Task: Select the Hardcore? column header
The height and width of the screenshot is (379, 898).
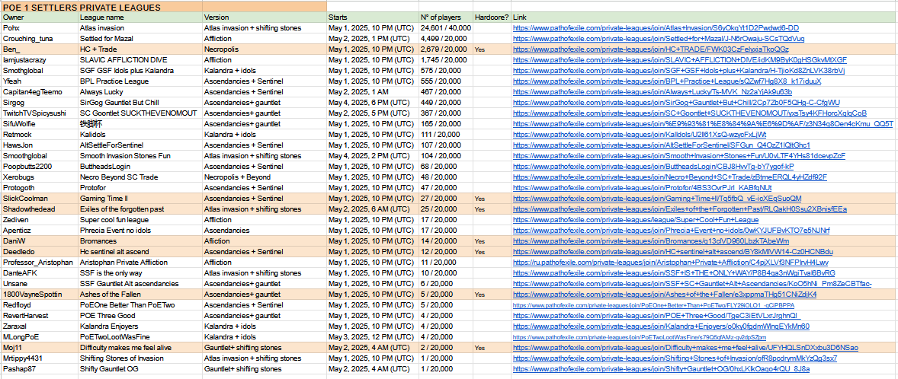Action: 492,18
